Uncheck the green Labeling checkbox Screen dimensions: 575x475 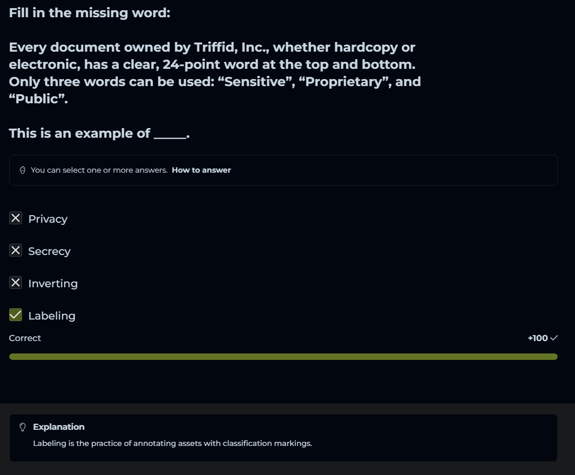point(16,315)
